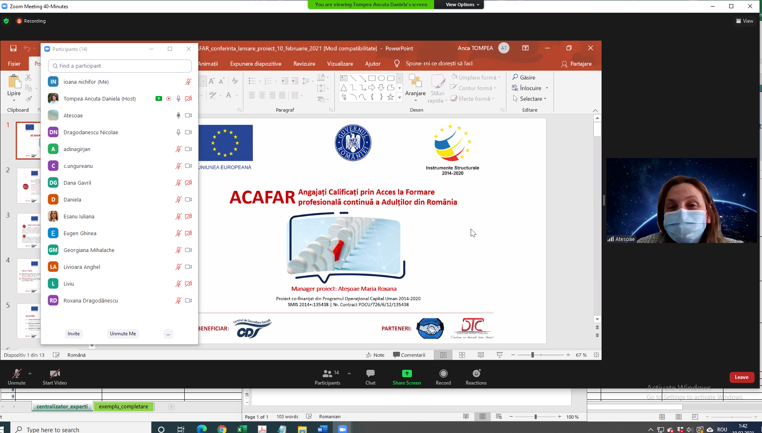Toggle Start Video in Zoom toolbar
Screen dimensions: 762x433
[55, 376]
